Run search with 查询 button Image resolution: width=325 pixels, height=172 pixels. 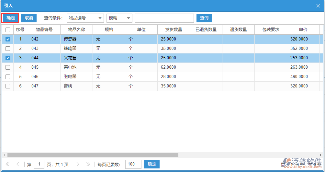click(204, 18)
